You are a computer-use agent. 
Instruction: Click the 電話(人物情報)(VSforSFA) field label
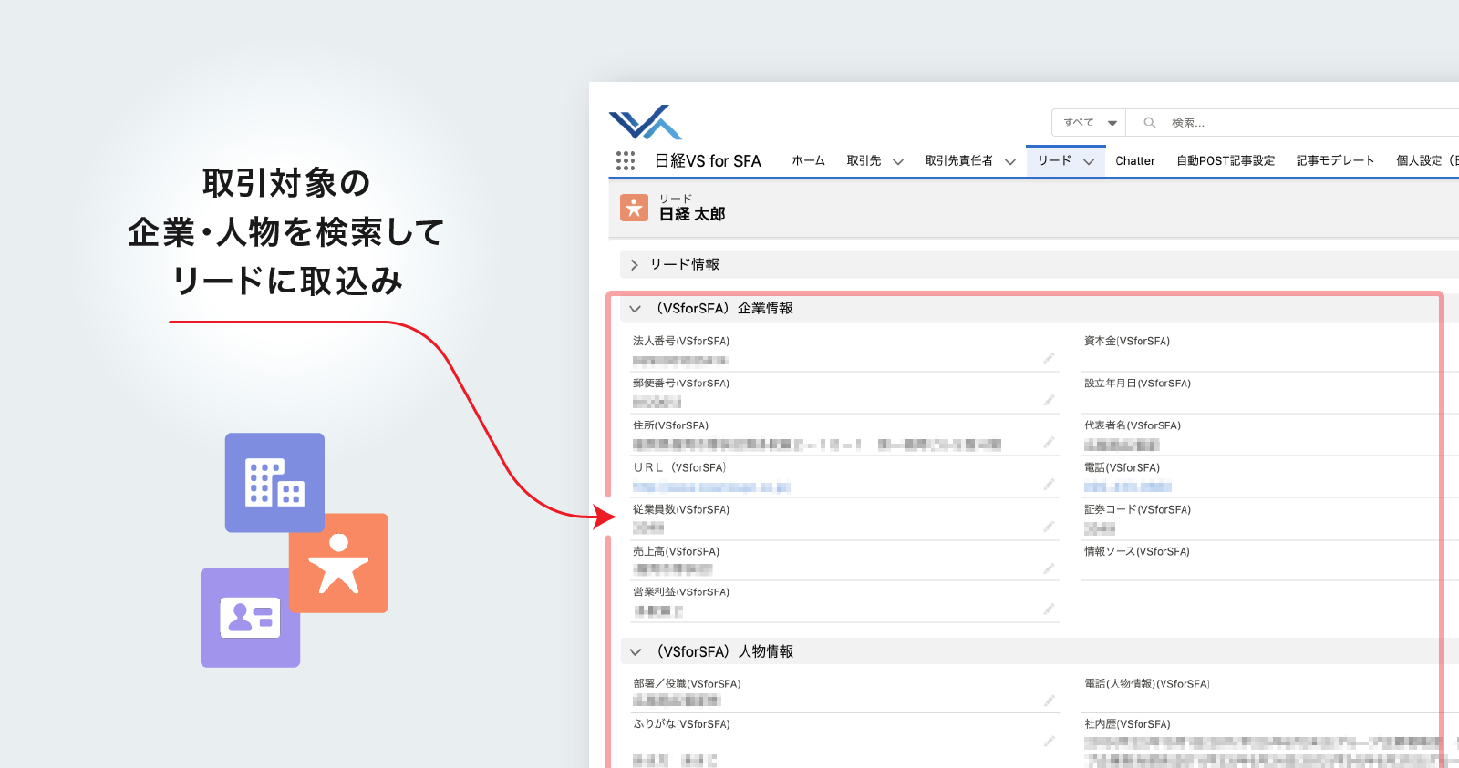point(1147,683)
